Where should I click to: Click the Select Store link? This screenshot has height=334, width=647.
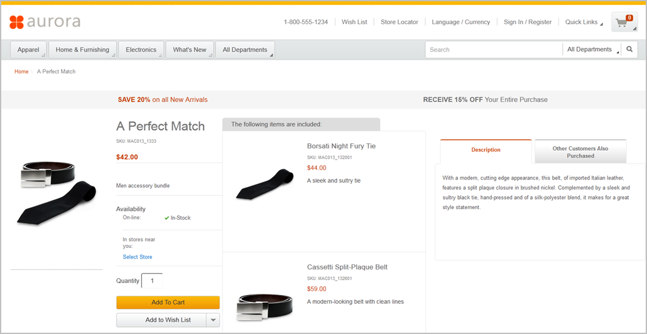point(138,257)
